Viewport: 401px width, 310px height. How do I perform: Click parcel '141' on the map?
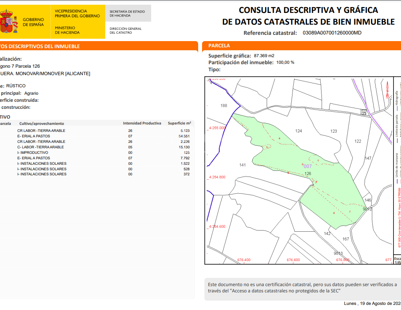242,165
